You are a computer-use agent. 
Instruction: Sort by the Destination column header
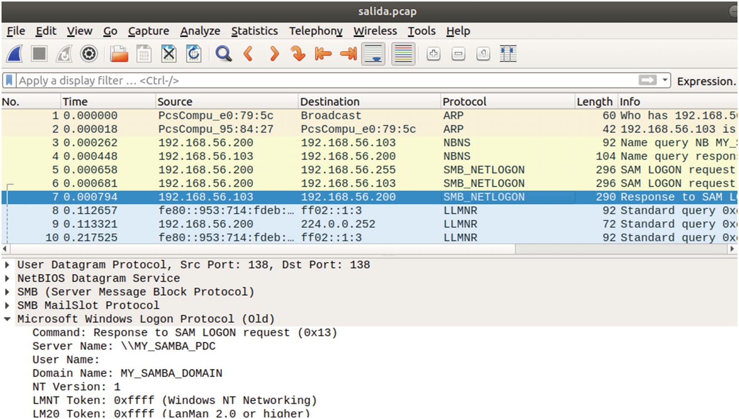(x=369, y=101)
